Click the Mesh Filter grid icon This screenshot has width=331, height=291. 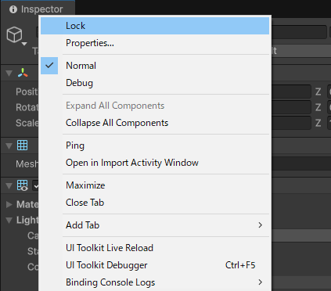[x=22, y=145]
